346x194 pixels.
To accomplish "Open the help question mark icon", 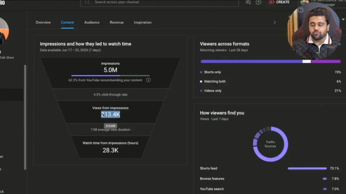I will 258,2.
